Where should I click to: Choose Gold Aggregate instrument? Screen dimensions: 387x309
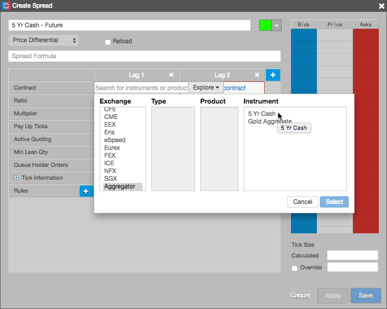(x=270, y=121)
